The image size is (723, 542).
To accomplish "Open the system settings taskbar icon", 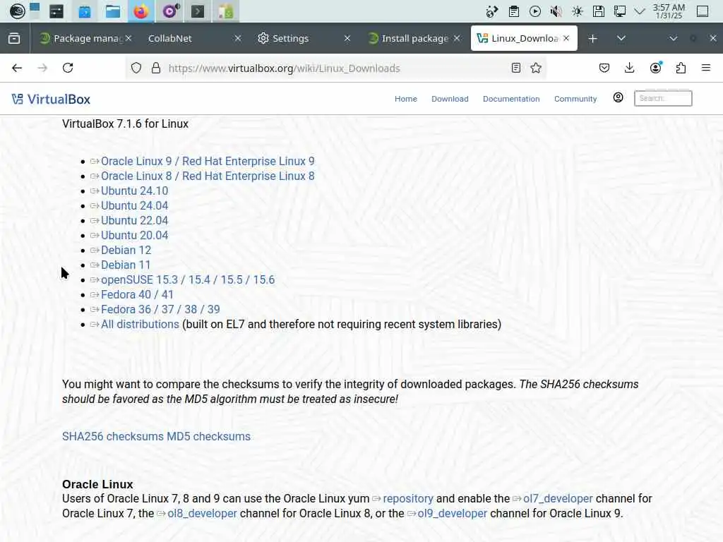I will 56,11.
